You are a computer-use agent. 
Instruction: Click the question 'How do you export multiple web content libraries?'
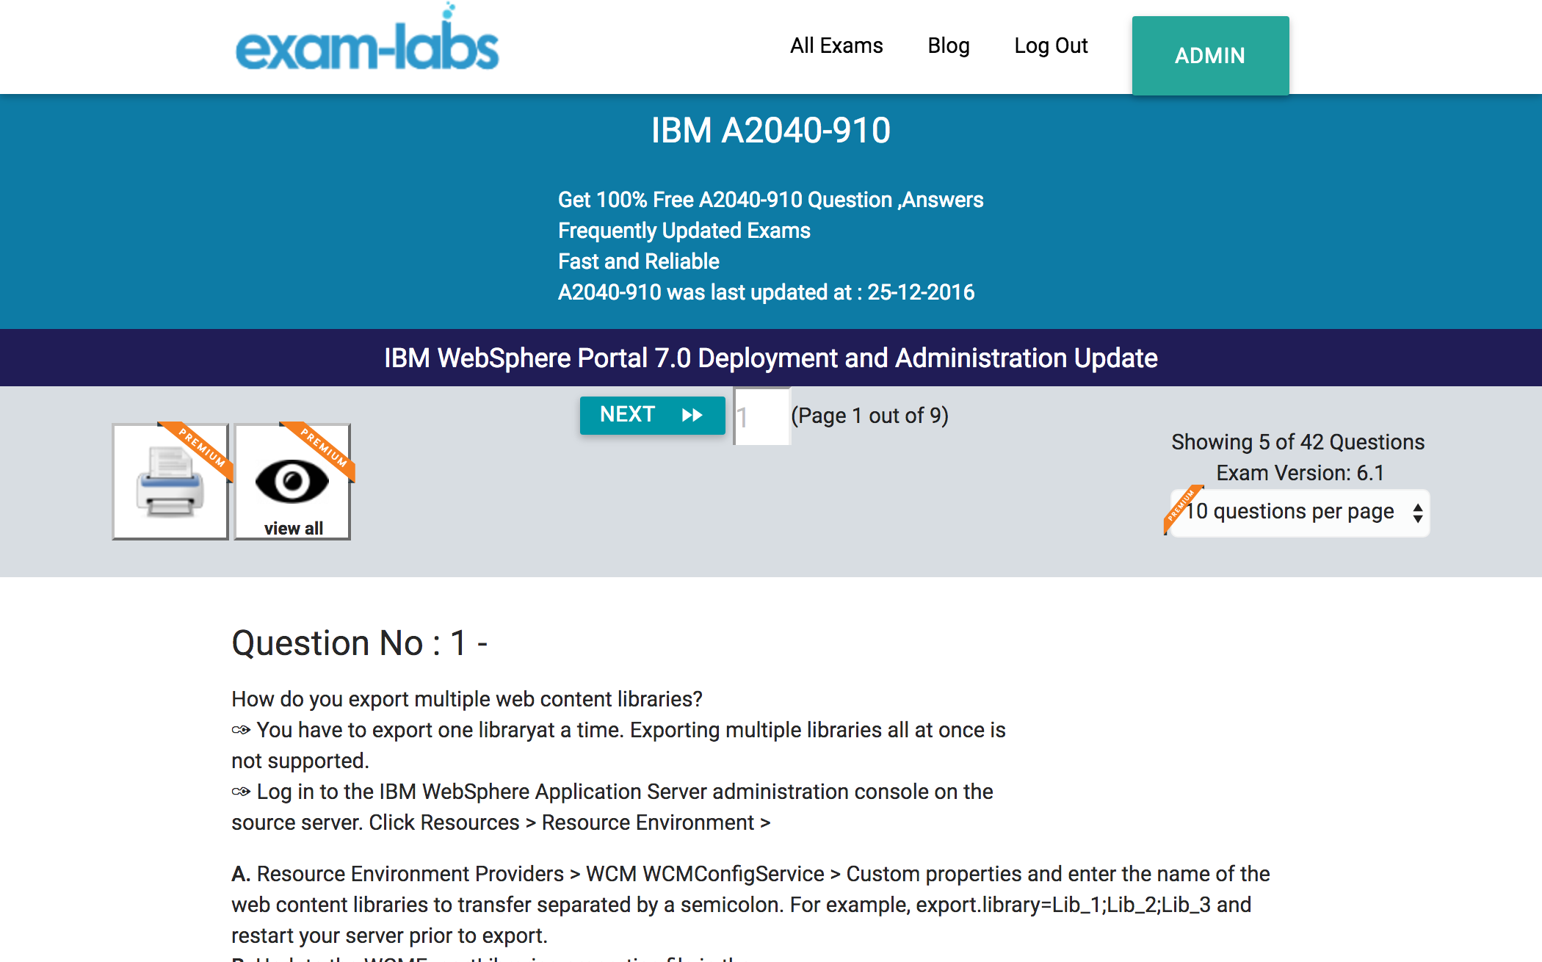coord(467,699)
